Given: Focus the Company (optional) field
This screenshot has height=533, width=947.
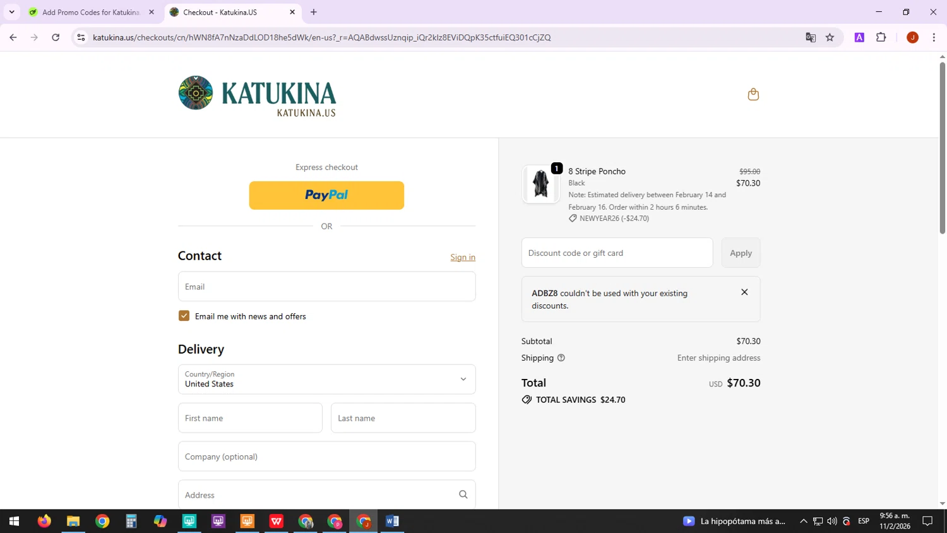Looking at the screenshot, I should click(x=327, y=456).
